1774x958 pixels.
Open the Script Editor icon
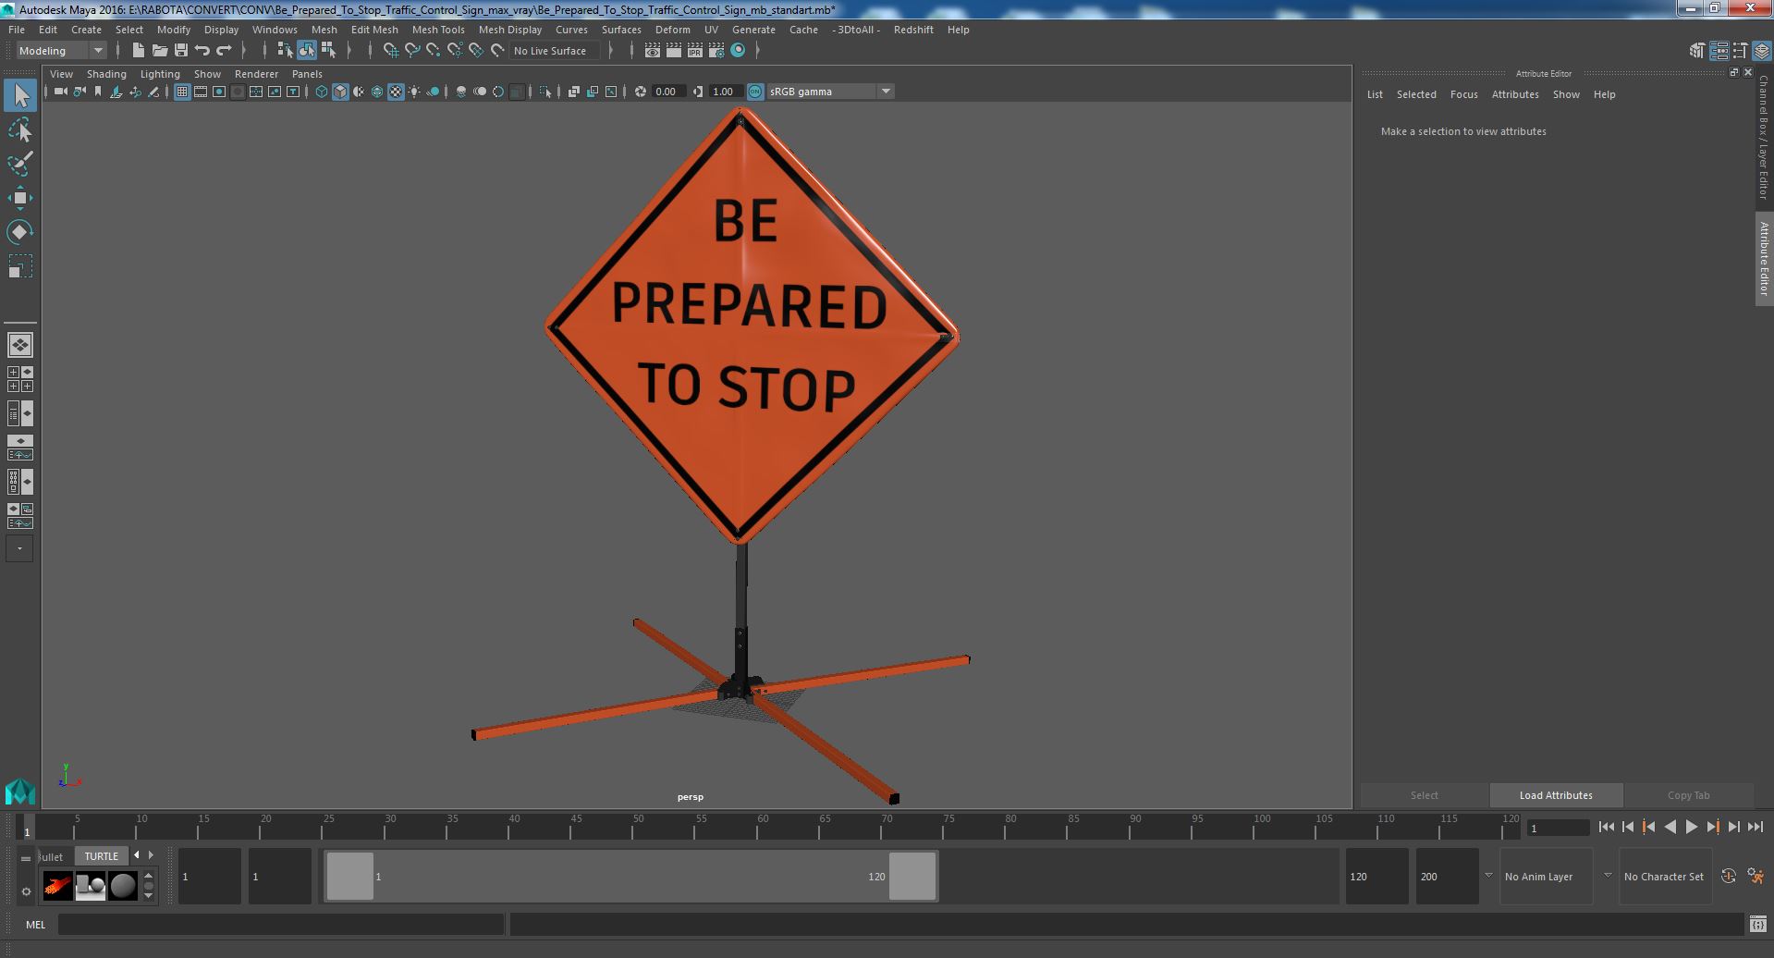(x=1757, y=924)
